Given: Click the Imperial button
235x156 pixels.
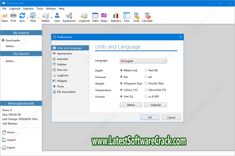Looking at the screenshot, I should (x=158, y=105).
